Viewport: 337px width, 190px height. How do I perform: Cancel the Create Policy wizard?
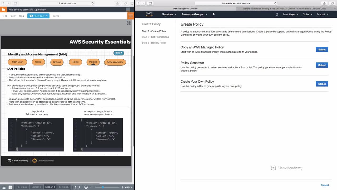coord(325,185)
